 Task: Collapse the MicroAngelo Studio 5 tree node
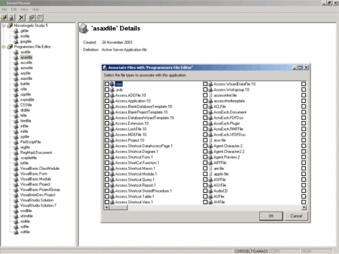(x=4, y=26)
